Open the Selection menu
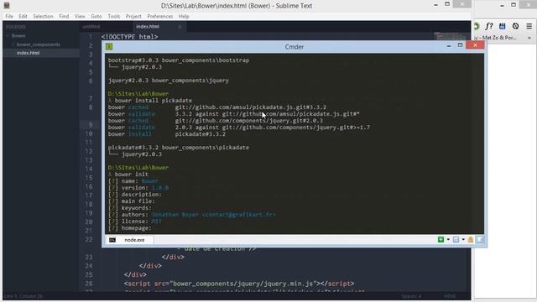 point(43,17)
